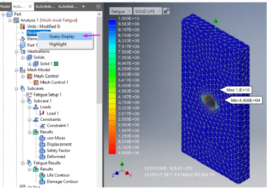This screenshot has height=188, width=267.
Task: Click the tree panel scroll-up arrow
Action: [x=99, y=14]
